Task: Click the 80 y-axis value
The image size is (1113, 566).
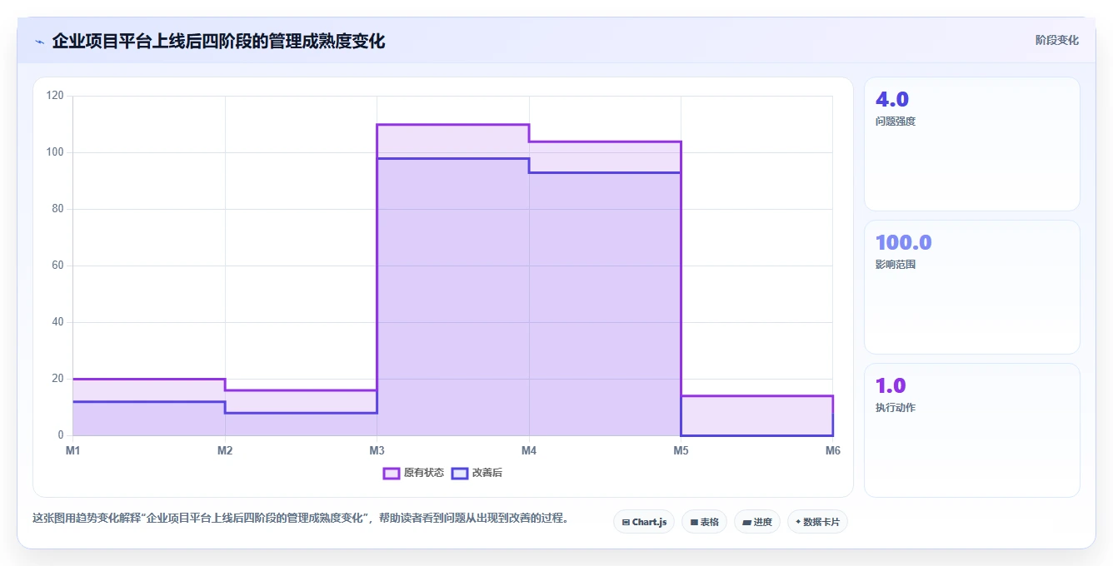Action: pos(57,209)
